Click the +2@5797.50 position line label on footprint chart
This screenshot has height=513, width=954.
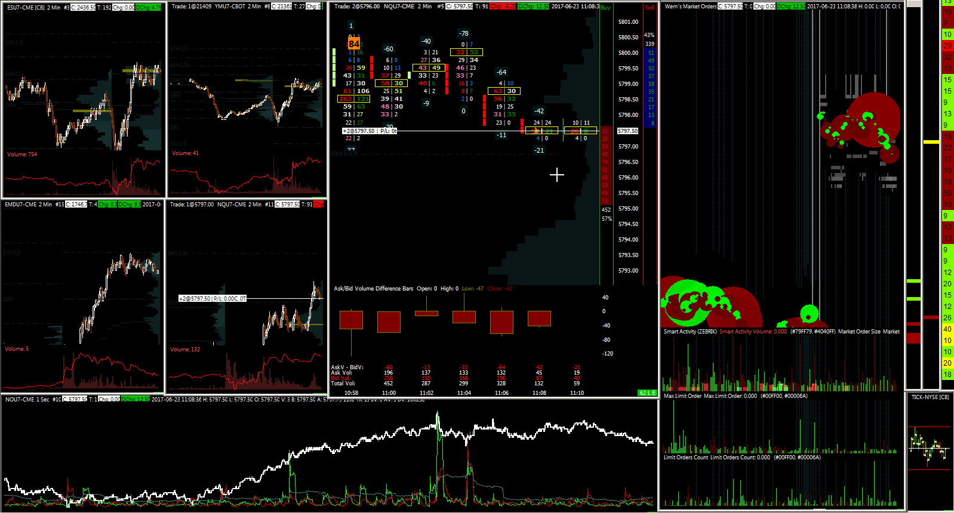(370, 131)
